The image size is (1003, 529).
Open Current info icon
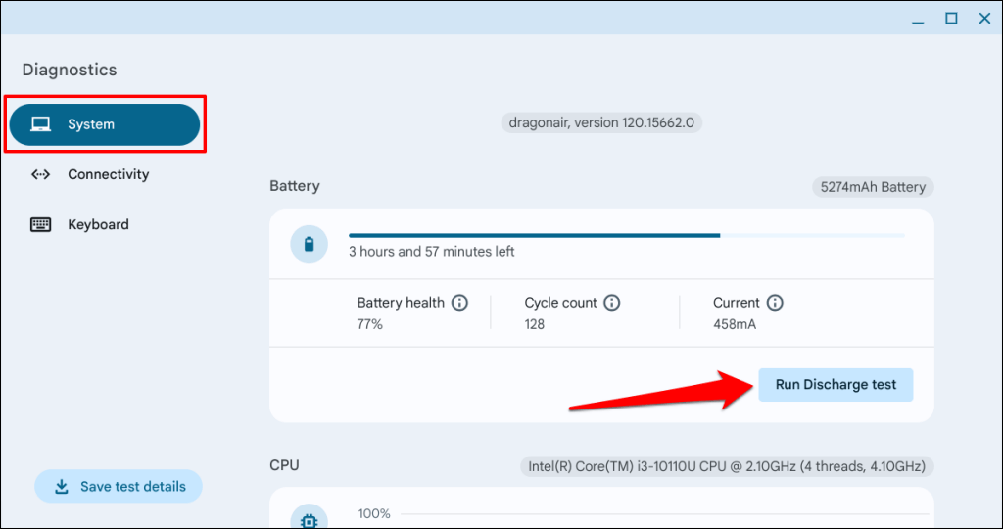[x=775, y=303]
